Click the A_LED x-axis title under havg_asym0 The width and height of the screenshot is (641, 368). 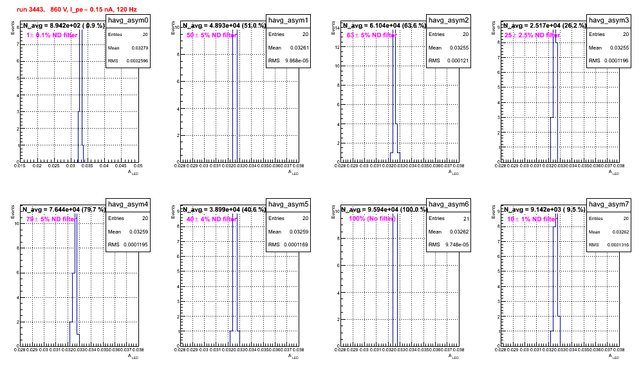point(133,172)
